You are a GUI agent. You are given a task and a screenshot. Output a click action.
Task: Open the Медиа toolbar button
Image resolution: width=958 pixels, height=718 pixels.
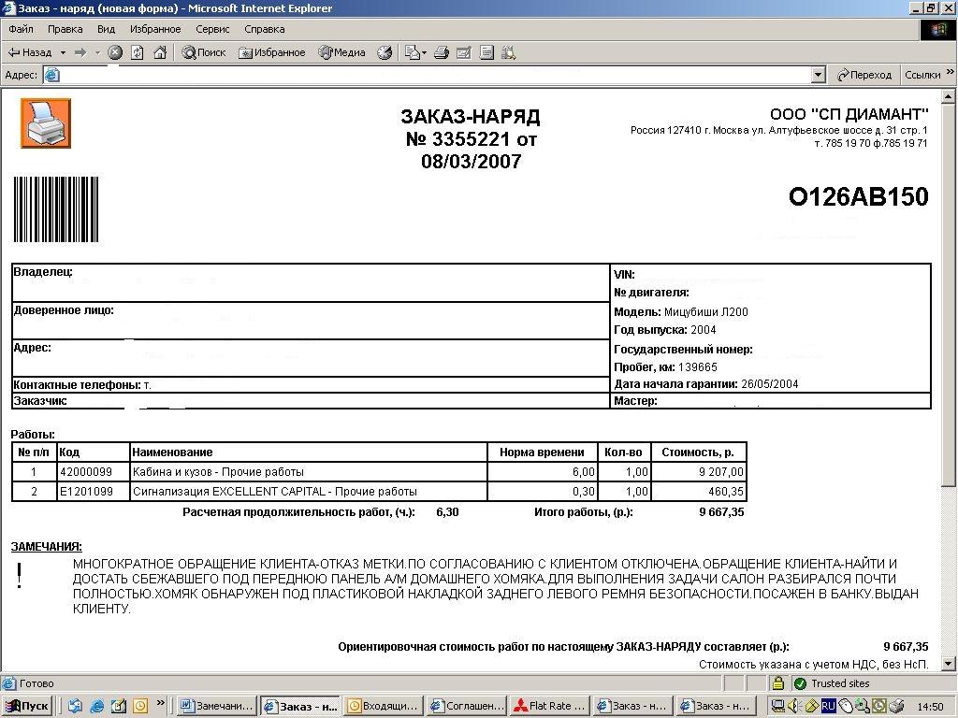click(x=341, y=52)
